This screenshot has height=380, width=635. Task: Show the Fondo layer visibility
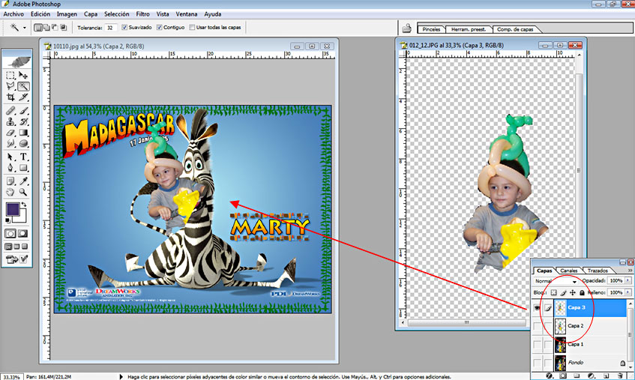click(537, 363)
